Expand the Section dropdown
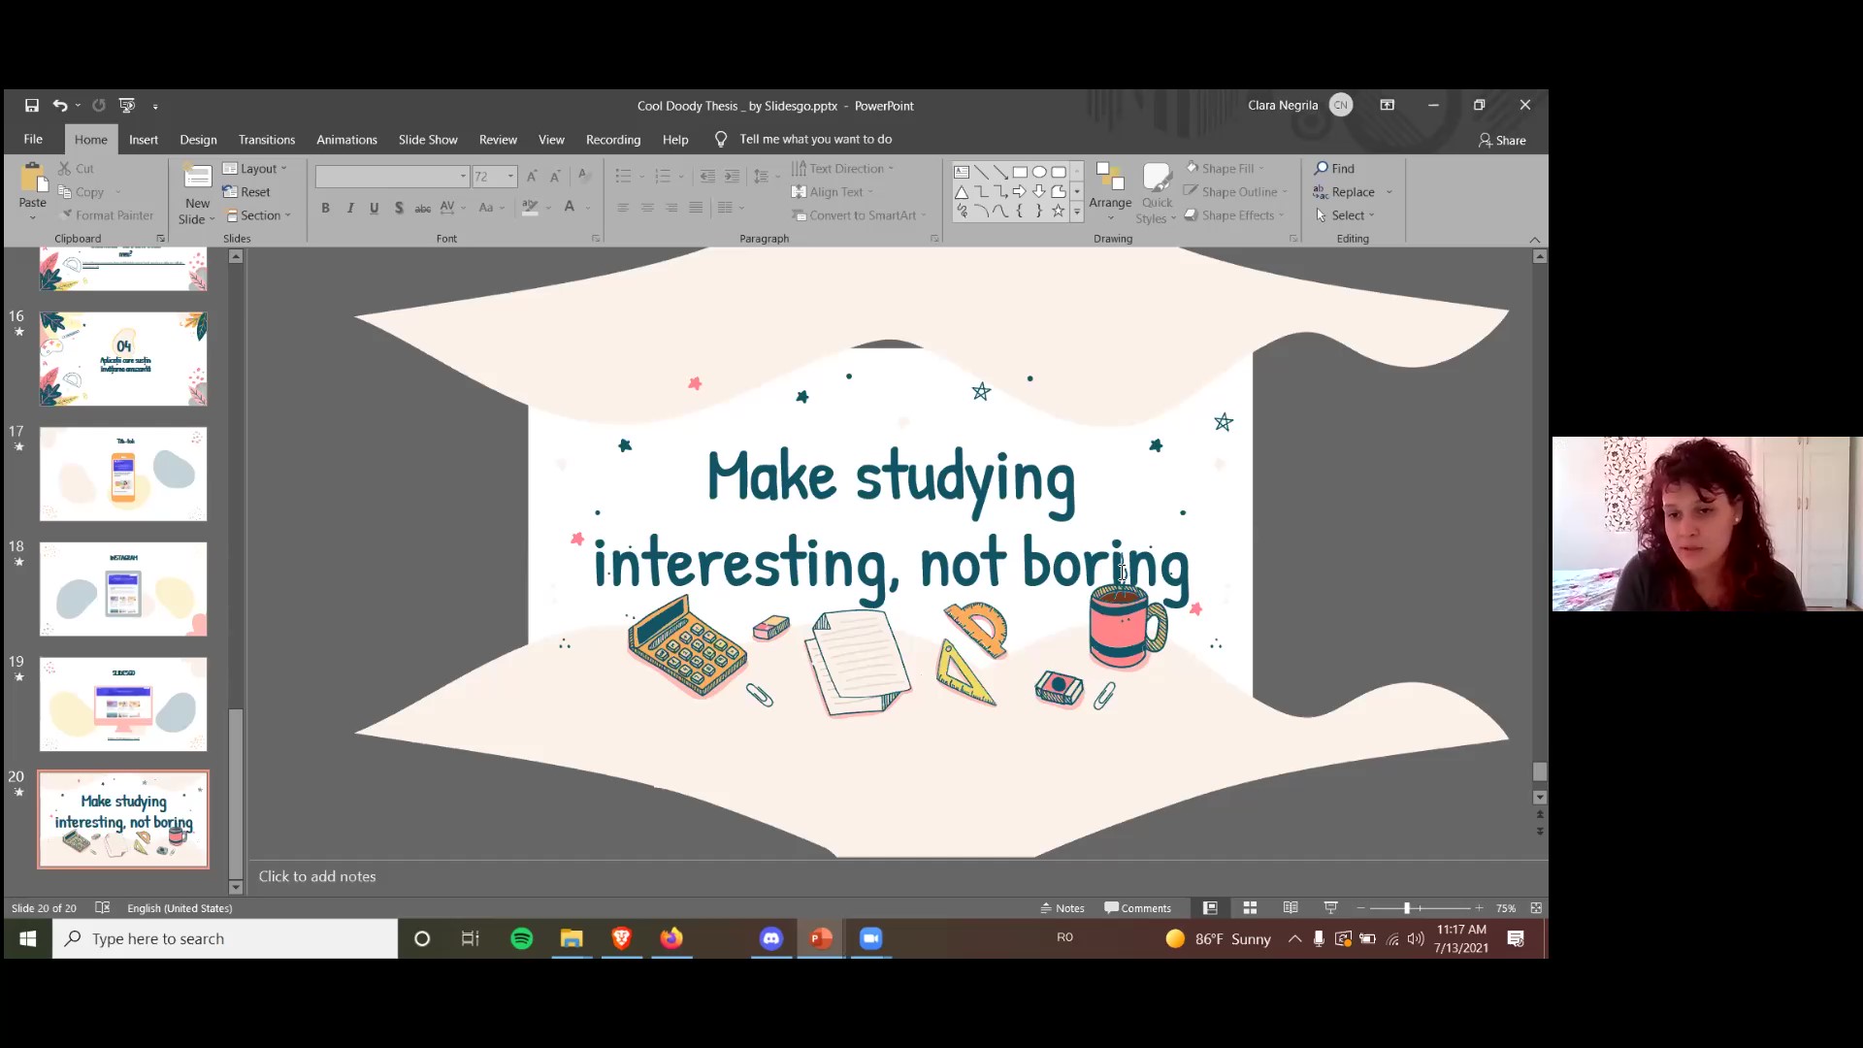The width and height of the screenshot is (1863, 1048). [258, 215]
